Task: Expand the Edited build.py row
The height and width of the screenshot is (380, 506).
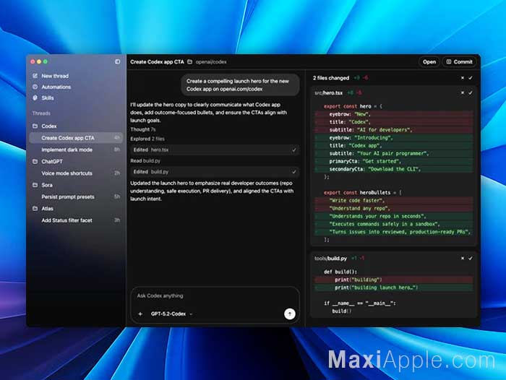Action: click(x=215, y=172)
